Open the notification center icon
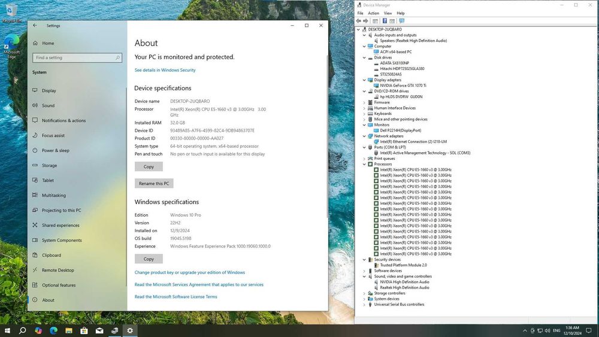 (589, 330)
